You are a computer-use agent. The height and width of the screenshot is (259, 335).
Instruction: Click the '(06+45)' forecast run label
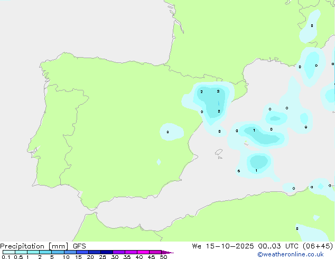click(x=318, y=246)
